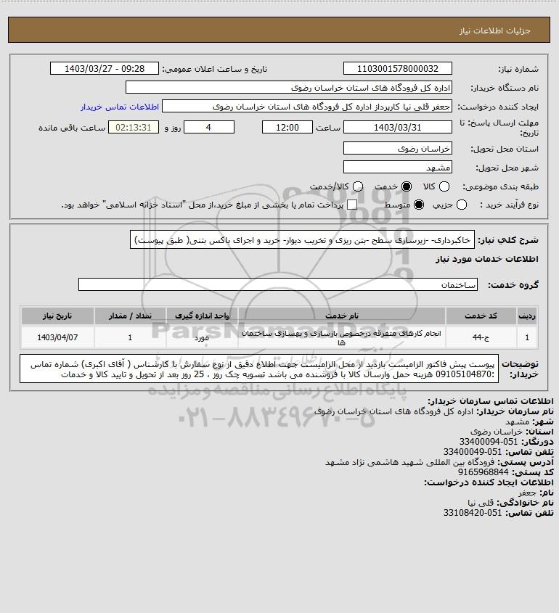
Task: Choose the جزیی purchase type radio
Action: [x=462, y=205]
